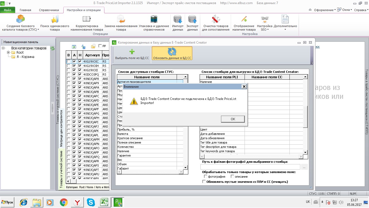Click the Пуск start button

(8, 202)
